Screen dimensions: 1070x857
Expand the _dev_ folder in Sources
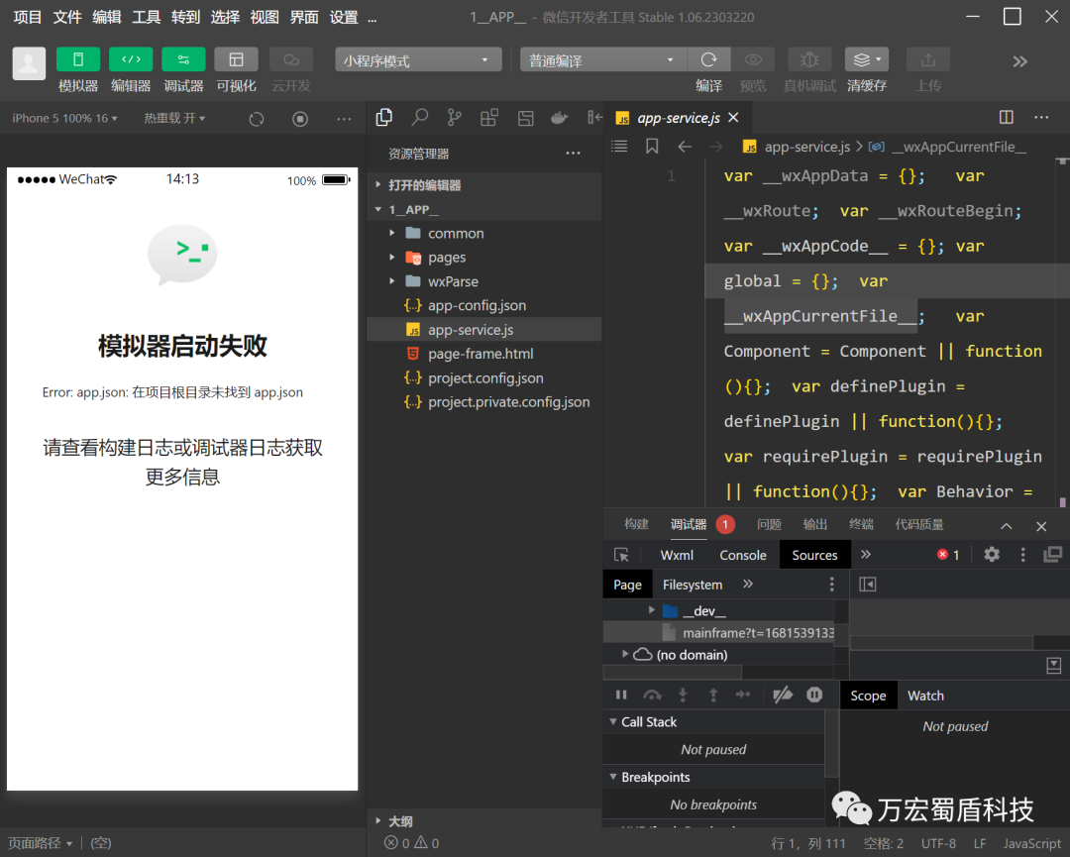click(652, 610)
